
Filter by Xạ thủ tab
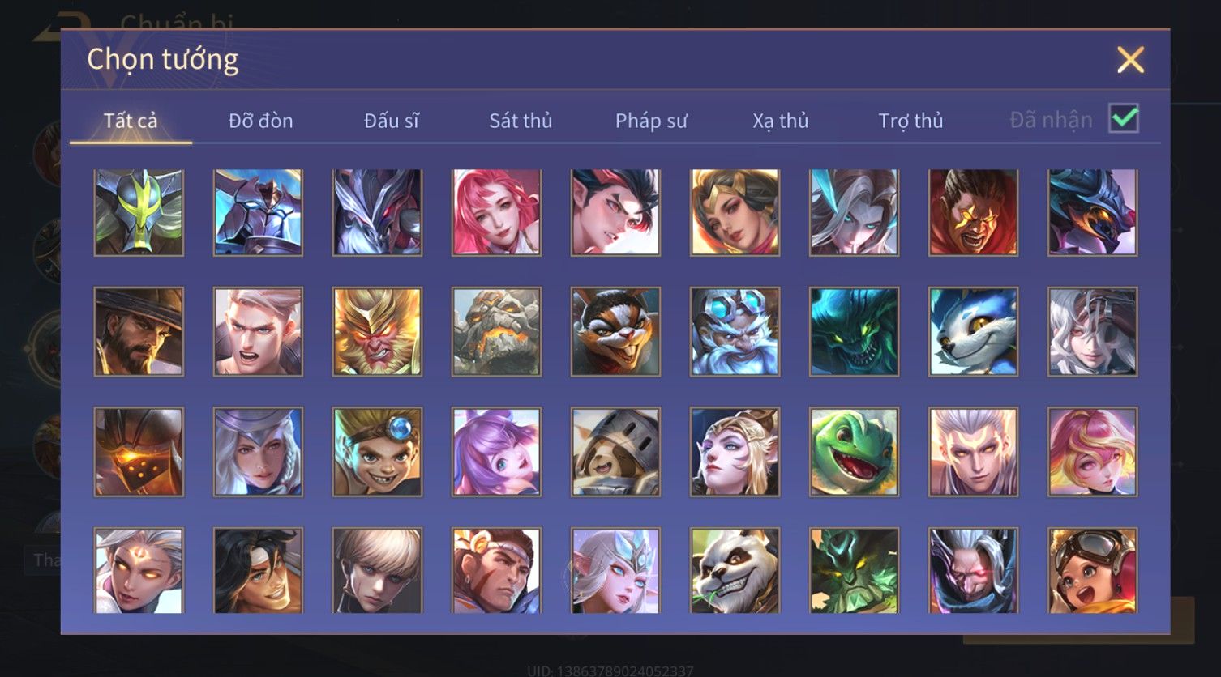pos(781,121)
